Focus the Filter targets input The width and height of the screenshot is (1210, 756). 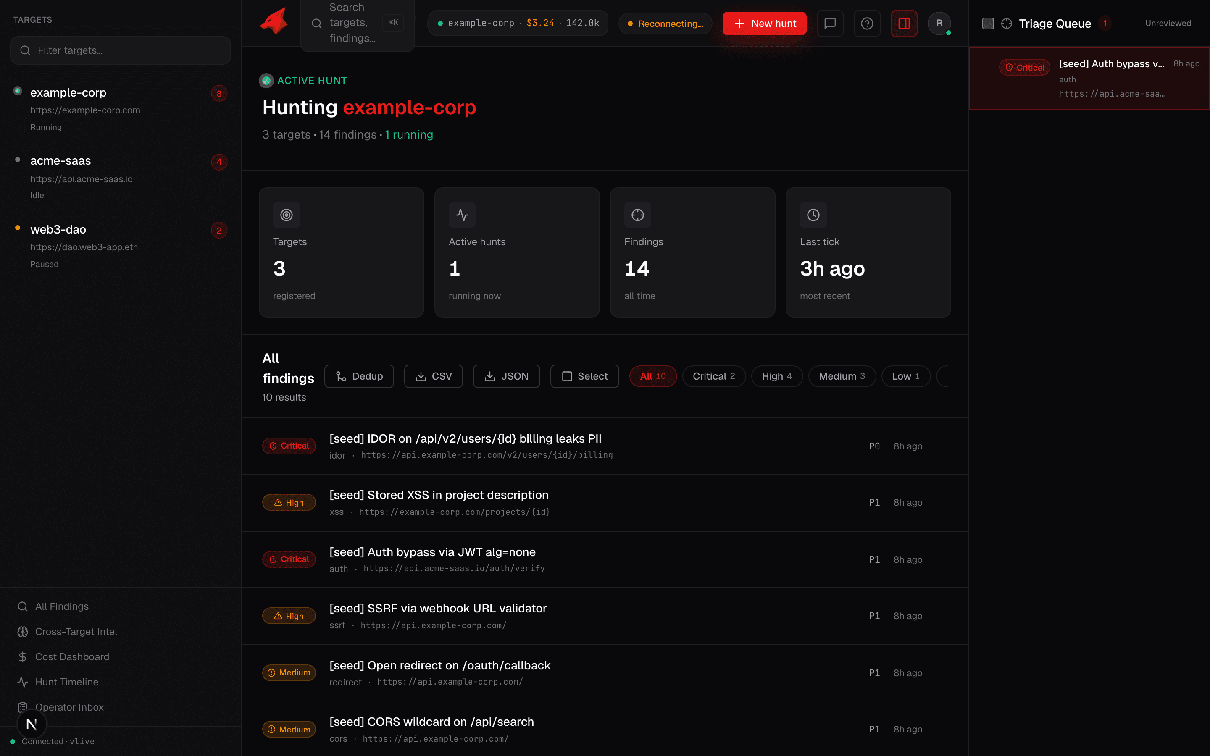[x=121, y=50]
